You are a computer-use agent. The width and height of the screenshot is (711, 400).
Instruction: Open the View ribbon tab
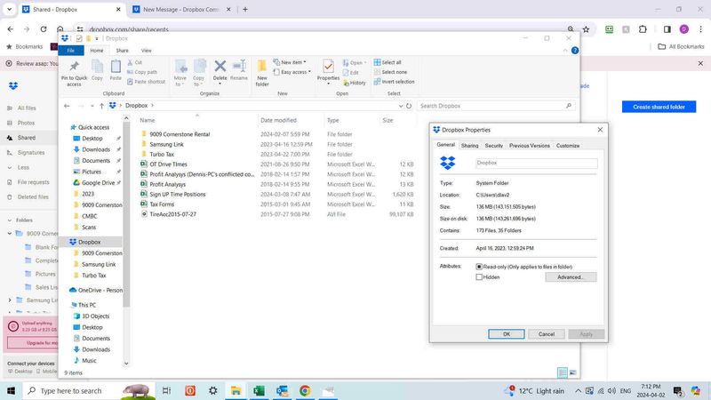click(147, 51)
